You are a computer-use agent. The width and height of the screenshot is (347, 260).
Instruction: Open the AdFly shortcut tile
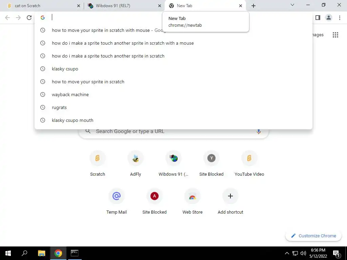tap(136, 164)
